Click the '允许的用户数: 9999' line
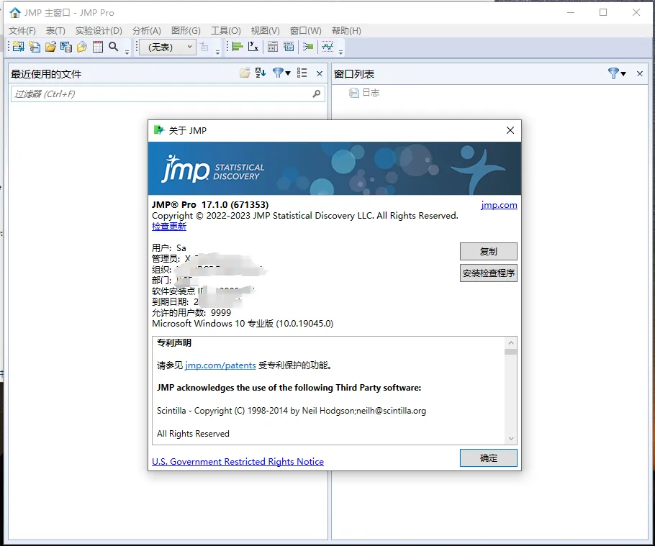The width and height of the screenshot is (655, 546). tap(191, 313)
